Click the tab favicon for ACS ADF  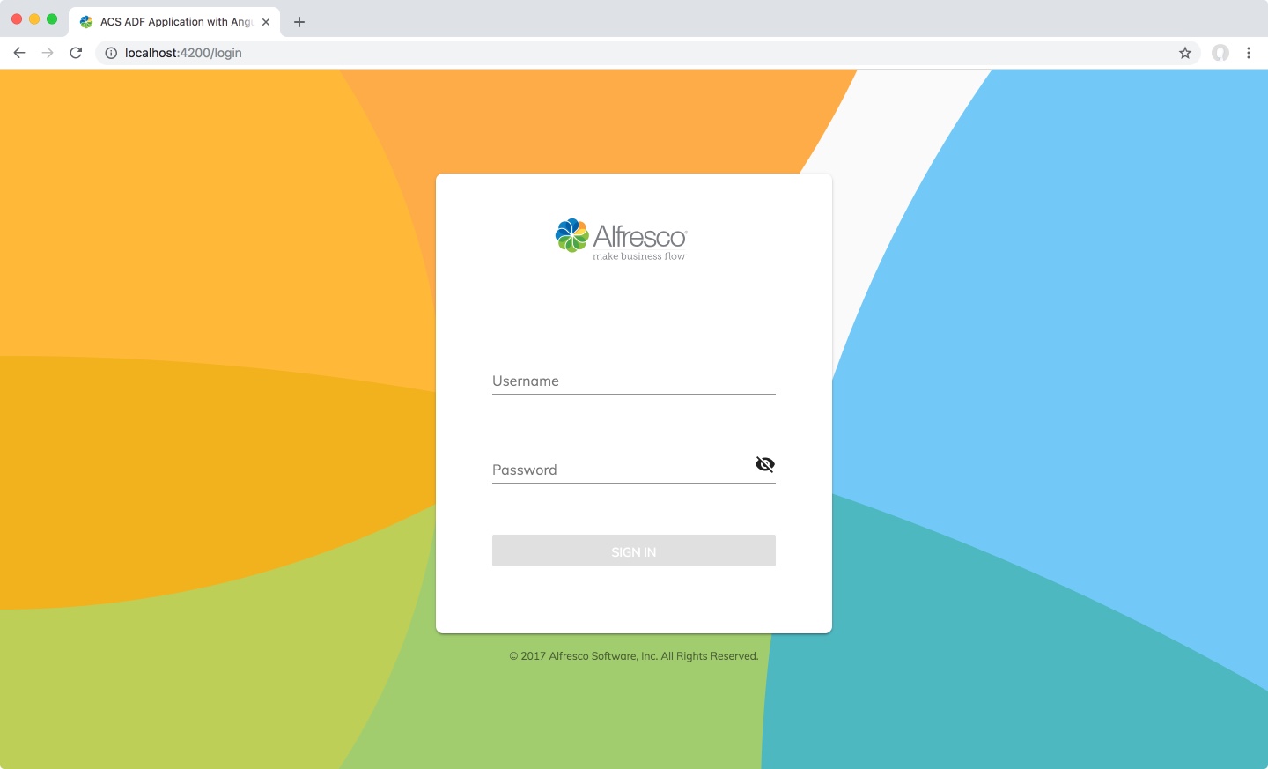tap(86, 22)
